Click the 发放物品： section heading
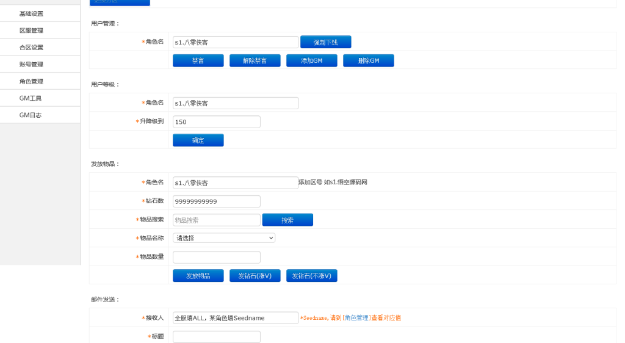The width and height of the screenshot is (625, 343). click(105, 164)
